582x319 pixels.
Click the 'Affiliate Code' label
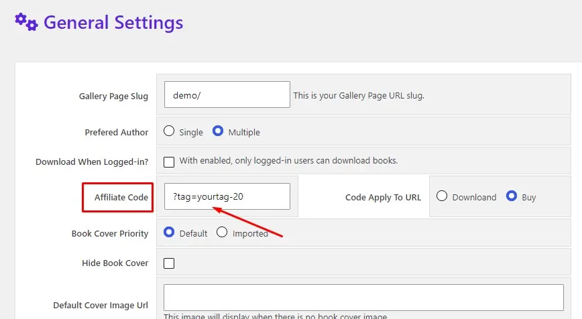coord(121,197)
